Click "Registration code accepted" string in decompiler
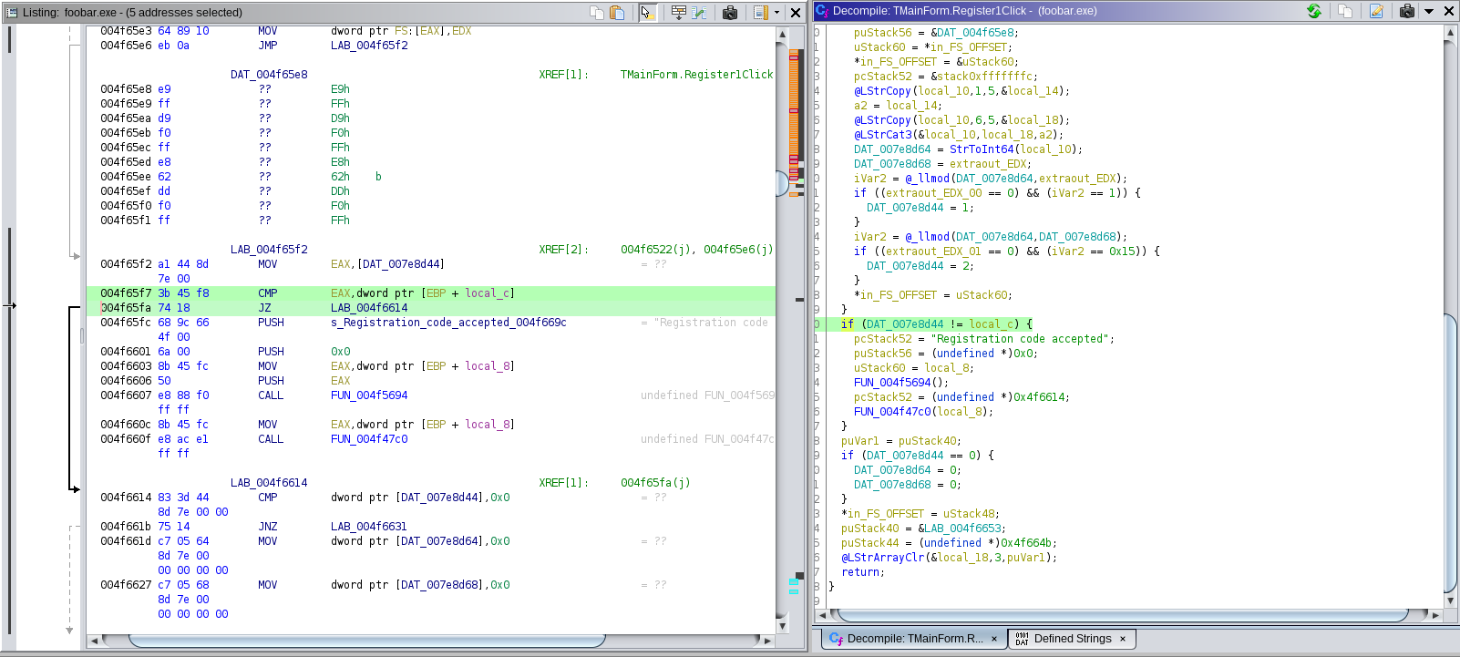Viewport: 1460px width, 657px height. point(1022,339)
